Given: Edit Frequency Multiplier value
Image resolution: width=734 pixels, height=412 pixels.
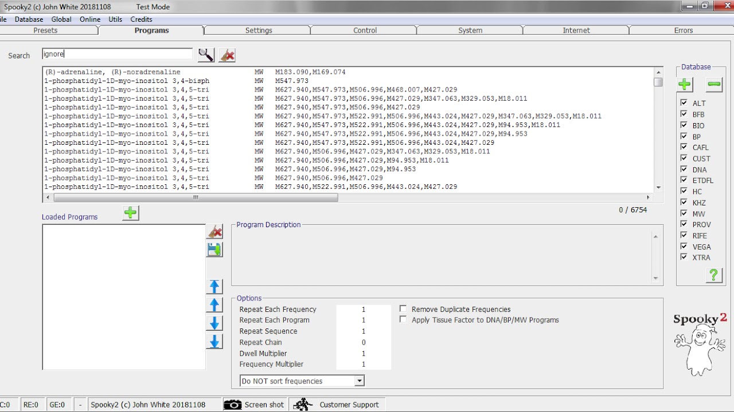Looking at the screenshot, I should click(364, 365).
